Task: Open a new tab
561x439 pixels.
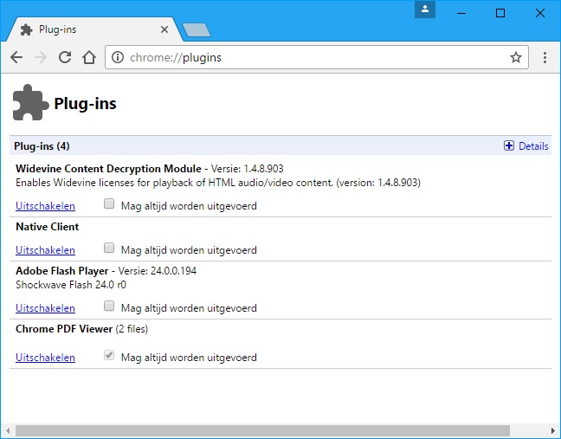Action: point(197,30)
